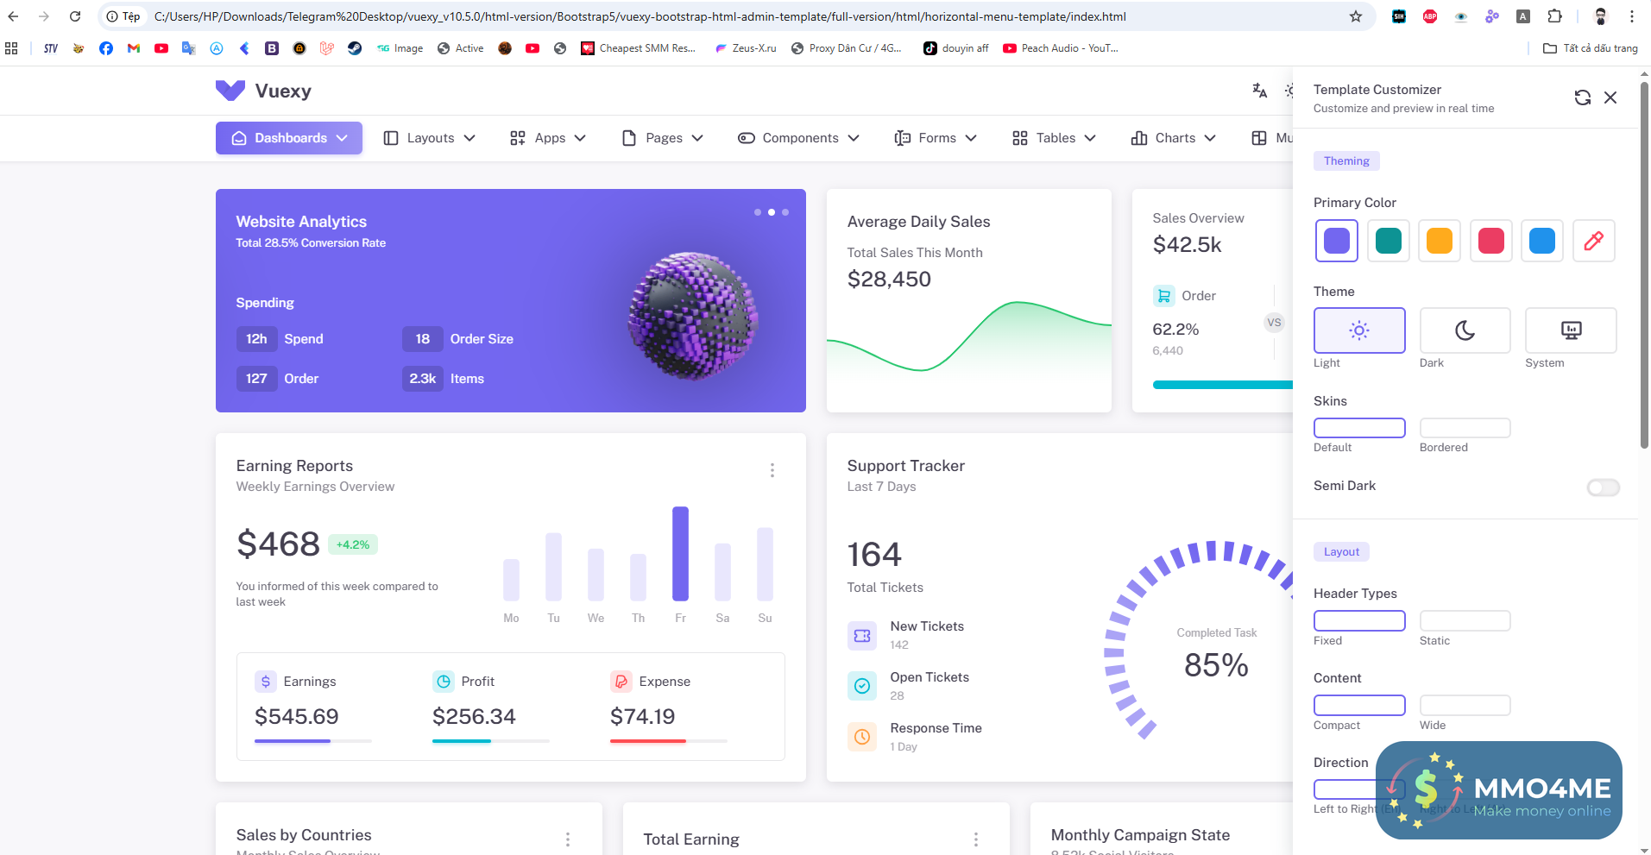
Task: Click the Response Time clock icon
Action: point(862,737)
